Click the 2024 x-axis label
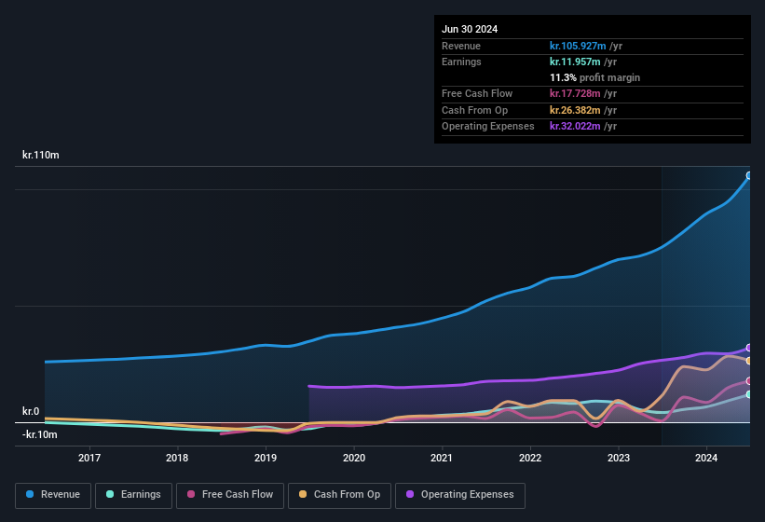 point(706,458)
